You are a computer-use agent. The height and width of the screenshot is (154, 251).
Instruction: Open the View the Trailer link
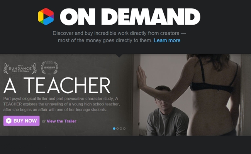(61, 121)
